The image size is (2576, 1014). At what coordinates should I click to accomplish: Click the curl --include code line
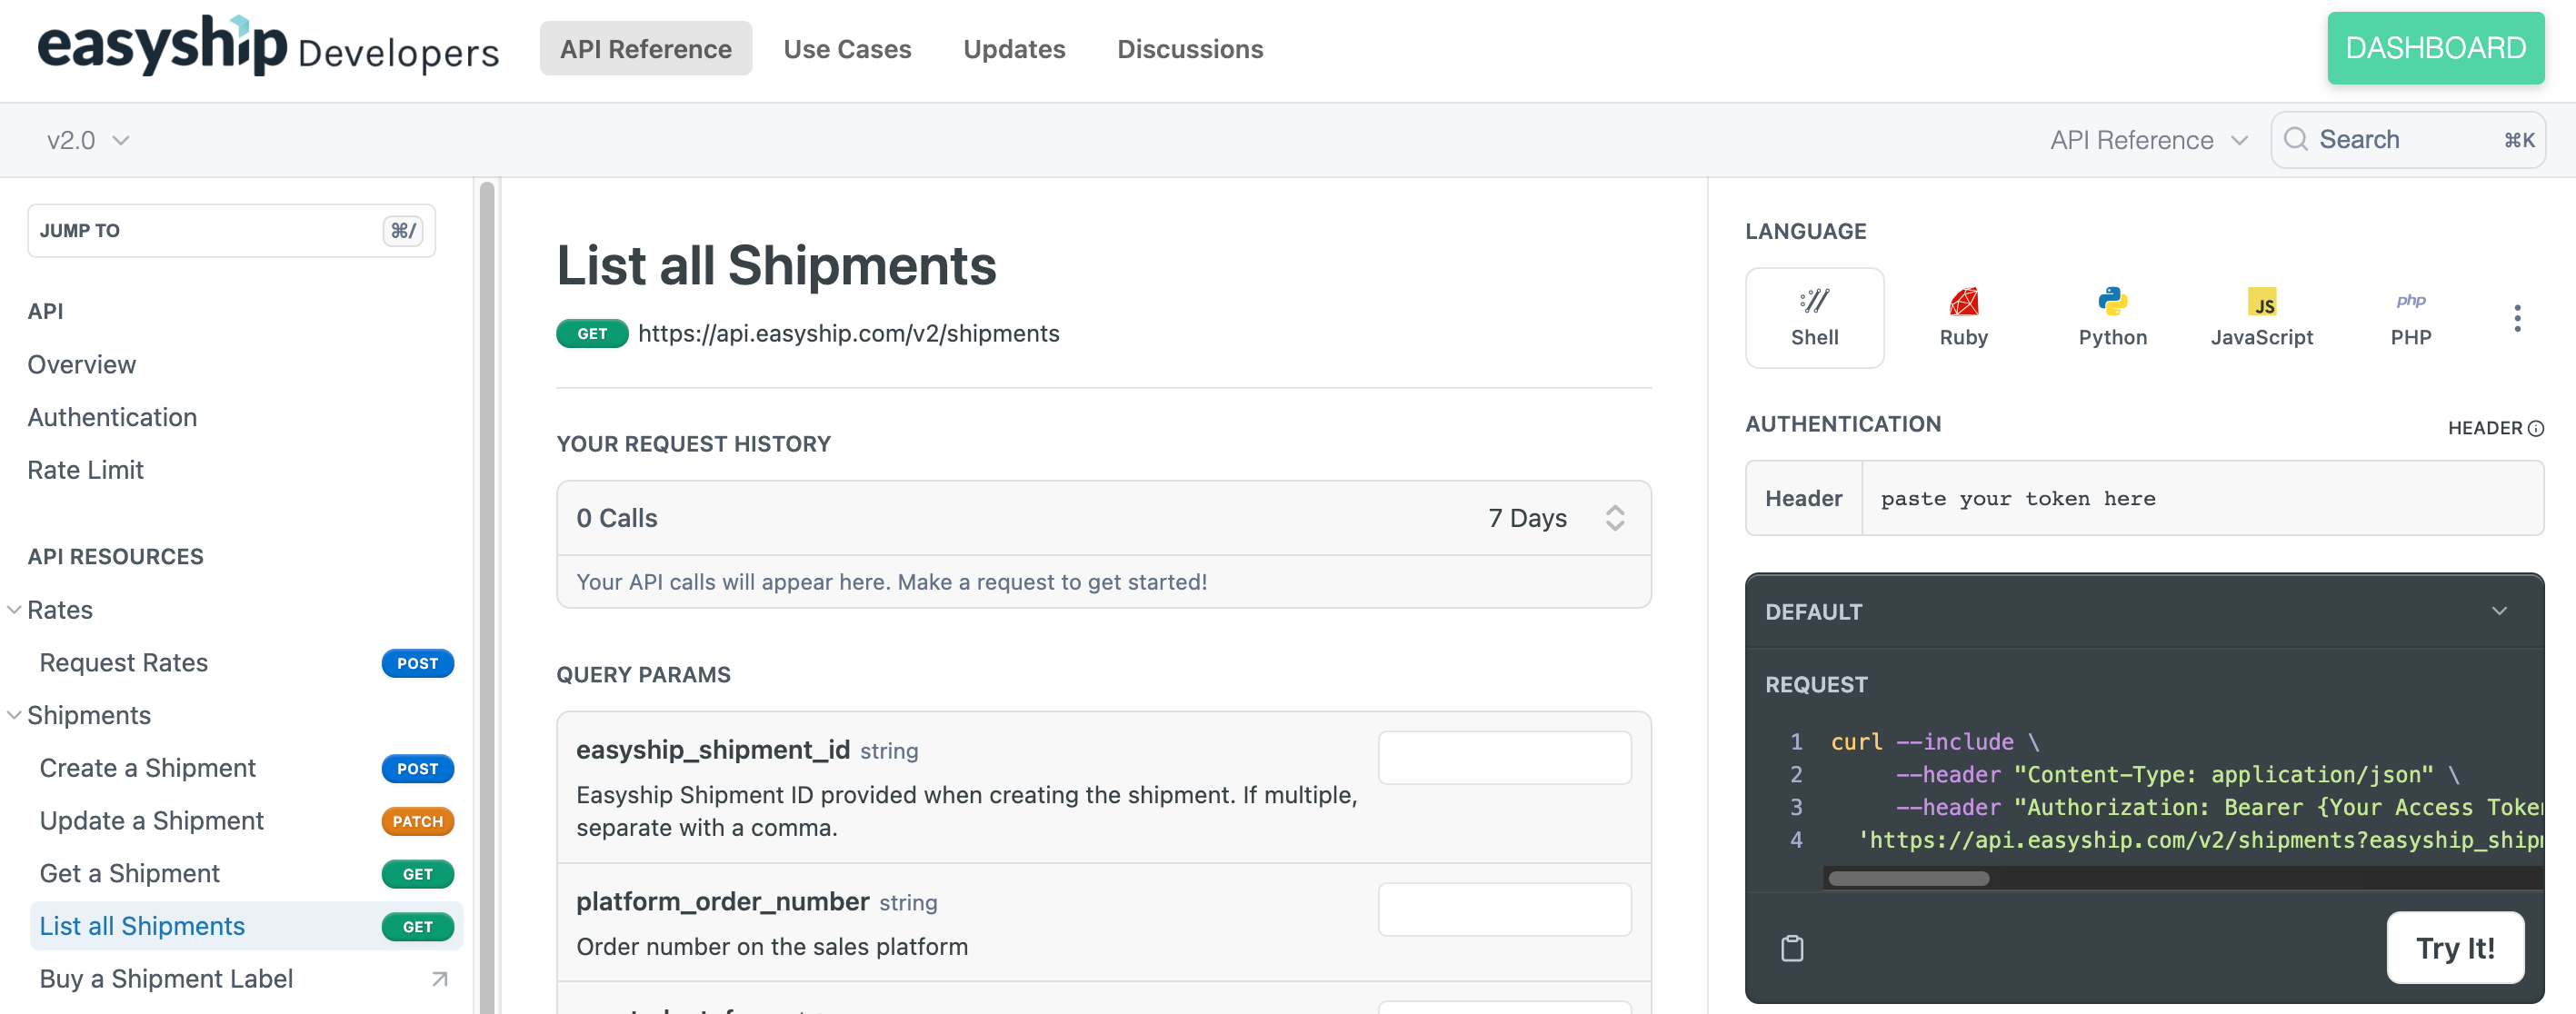(x=1934, y=741)
